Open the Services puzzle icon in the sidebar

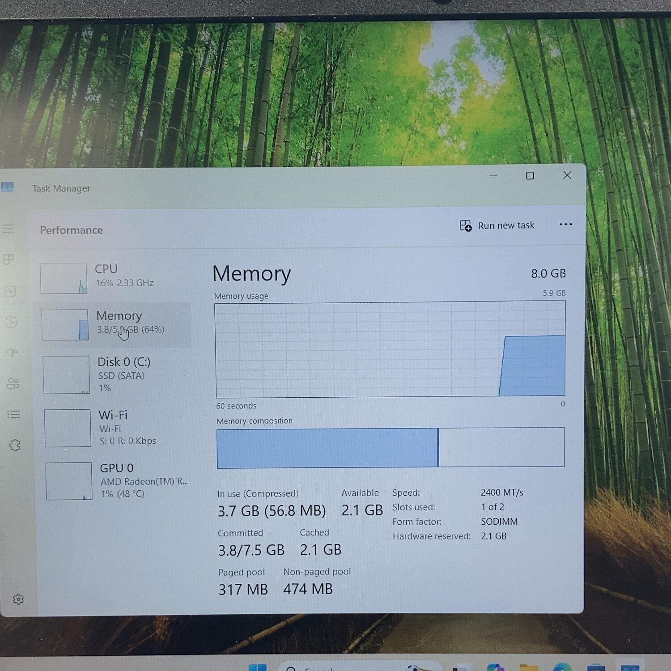[15, 445]
